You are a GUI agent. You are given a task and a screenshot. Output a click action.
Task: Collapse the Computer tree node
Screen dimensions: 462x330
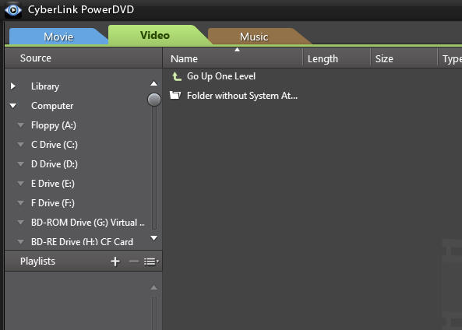[x=13, y=105]
